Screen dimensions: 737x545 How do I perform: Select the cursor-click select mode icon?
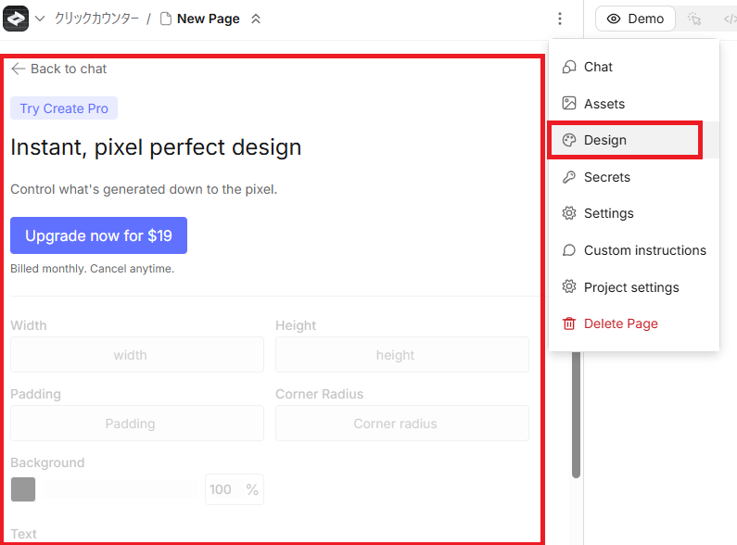click(x=694, y=19)
